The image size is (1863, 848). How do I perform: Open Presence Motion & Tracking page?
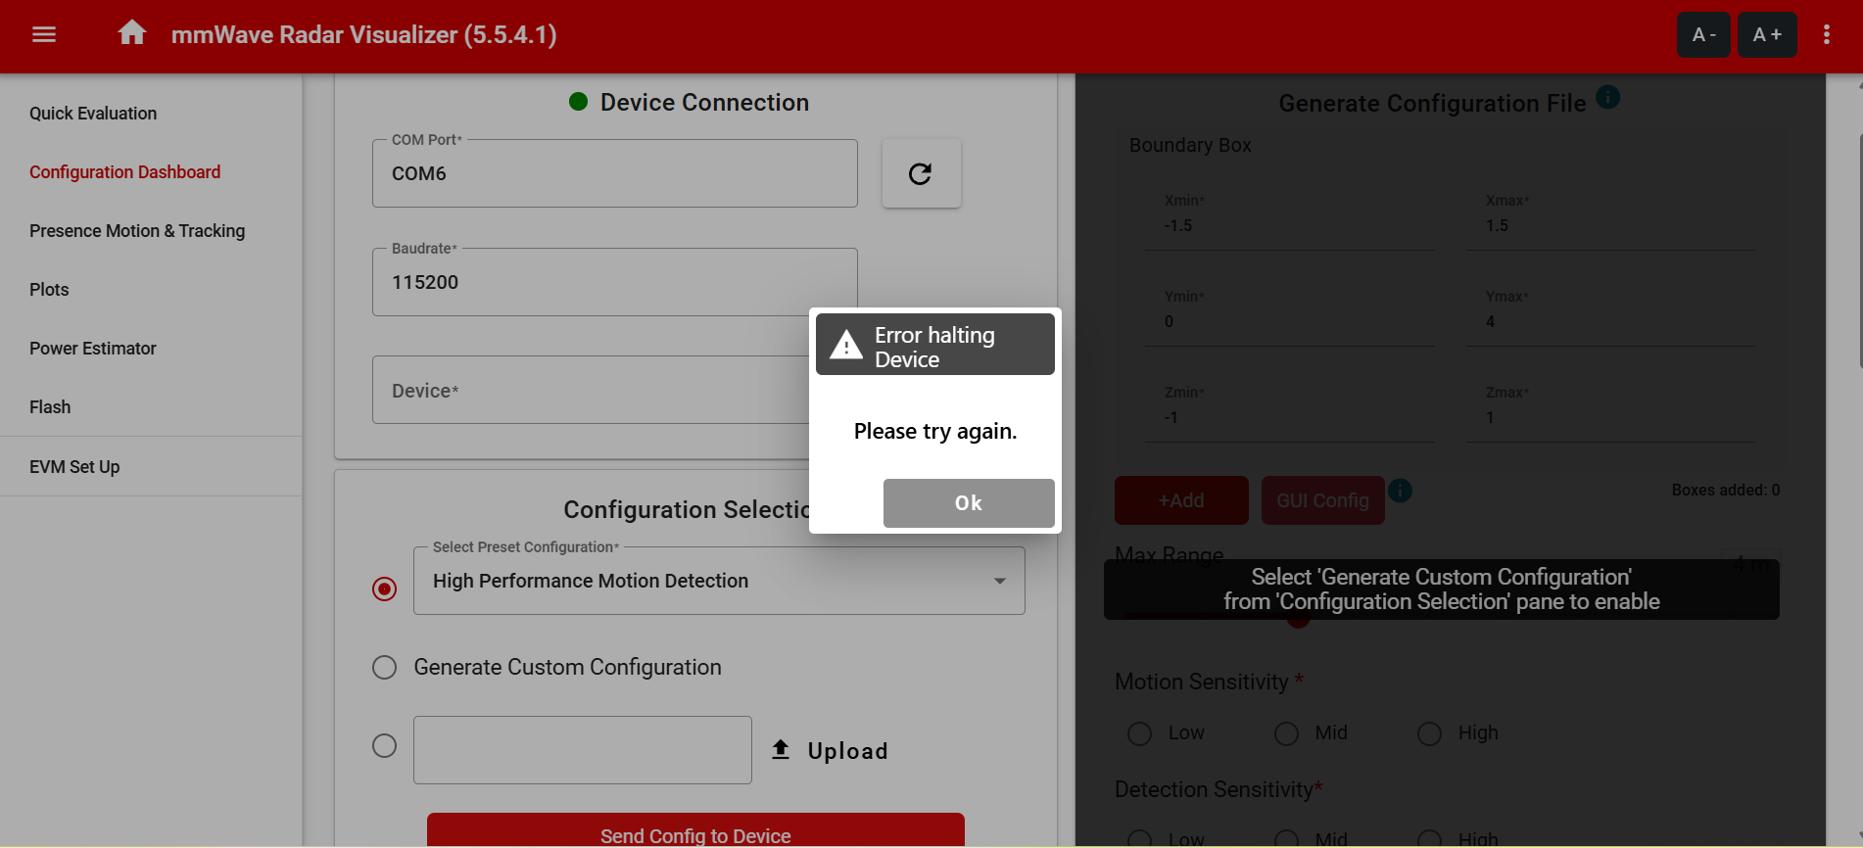[137, 231]
